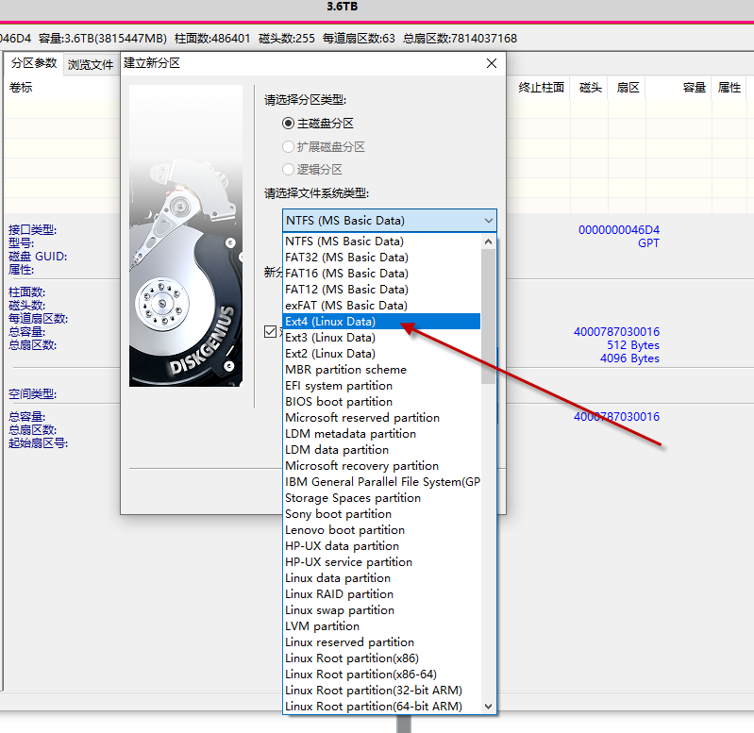Pick Linux data partition entry
The height and width of the screenshot is (733, 754).
(x=382, y=577)
